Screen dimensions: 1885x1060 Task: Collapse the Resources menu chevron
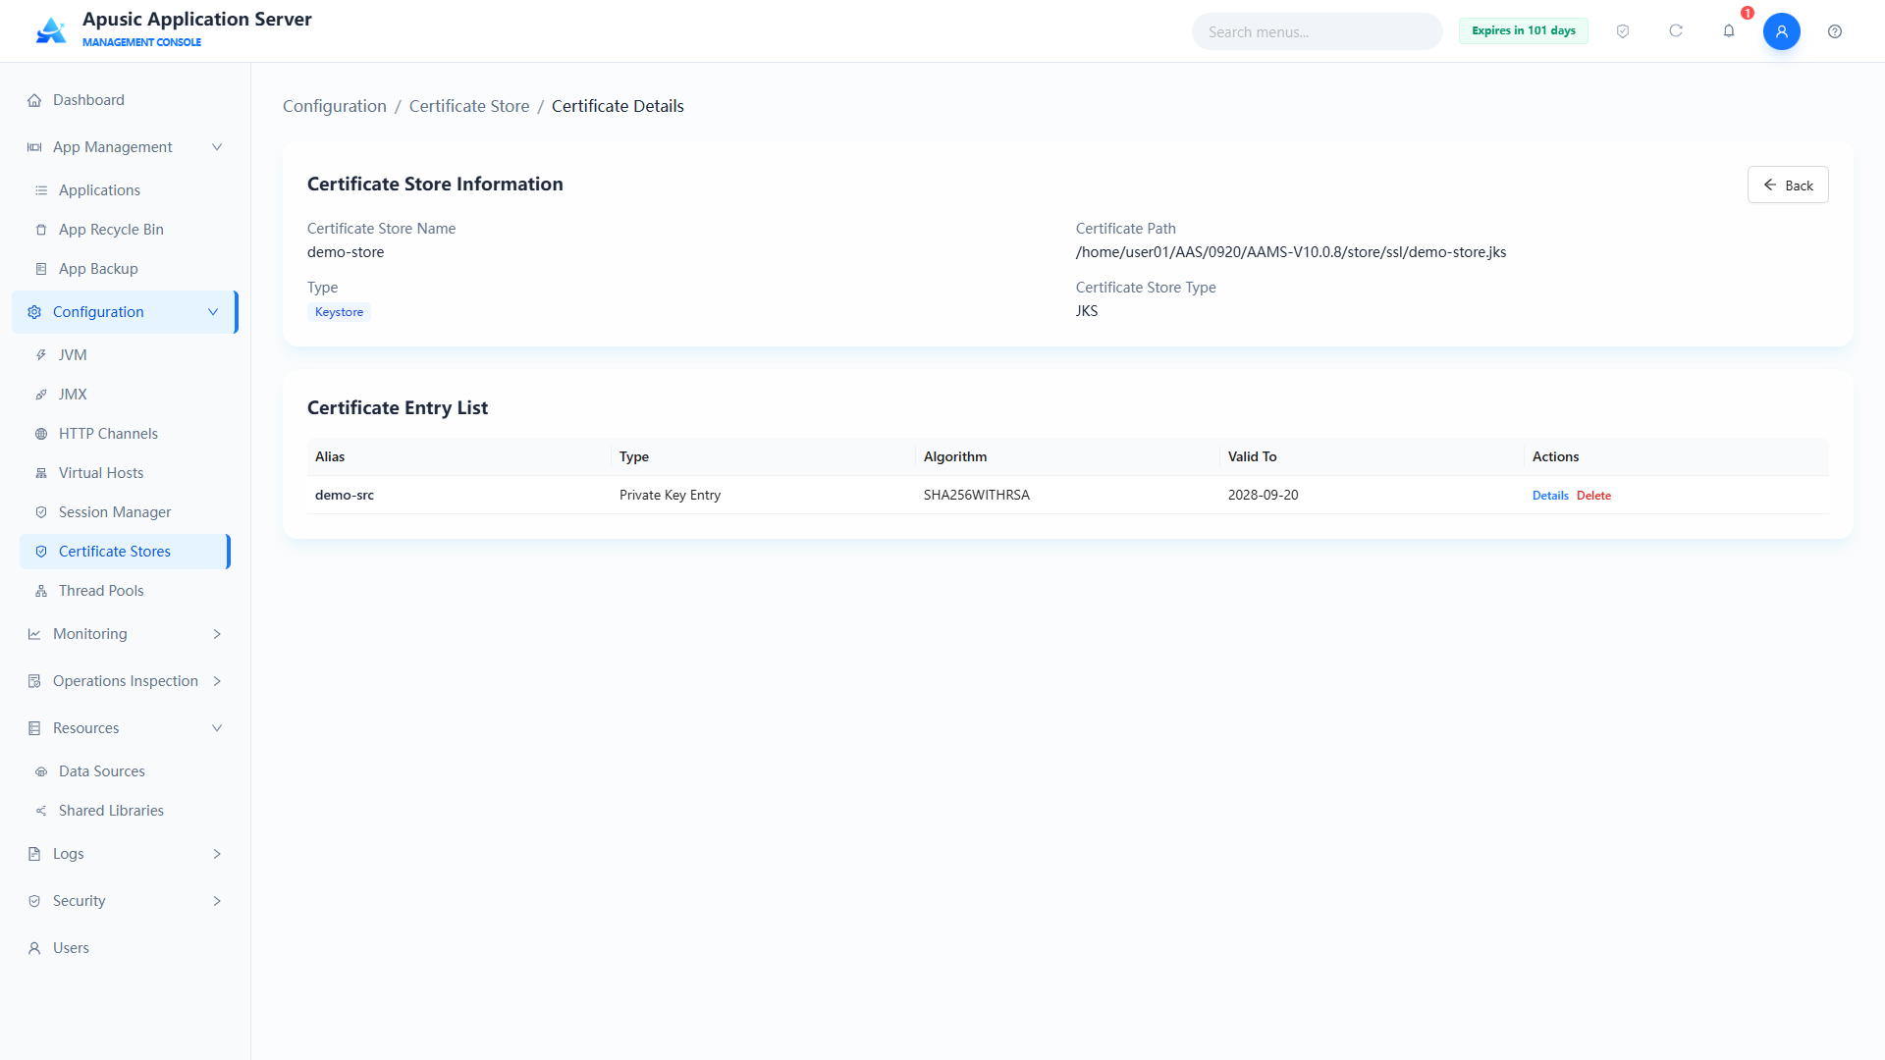pos(217,728)
